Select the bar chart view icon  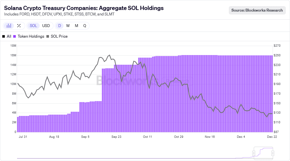click(9, 26)
